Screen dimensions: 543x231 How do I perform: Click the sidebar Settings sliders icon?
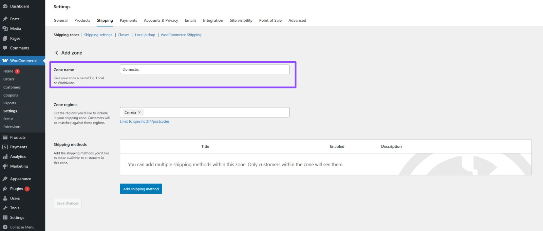5,217
